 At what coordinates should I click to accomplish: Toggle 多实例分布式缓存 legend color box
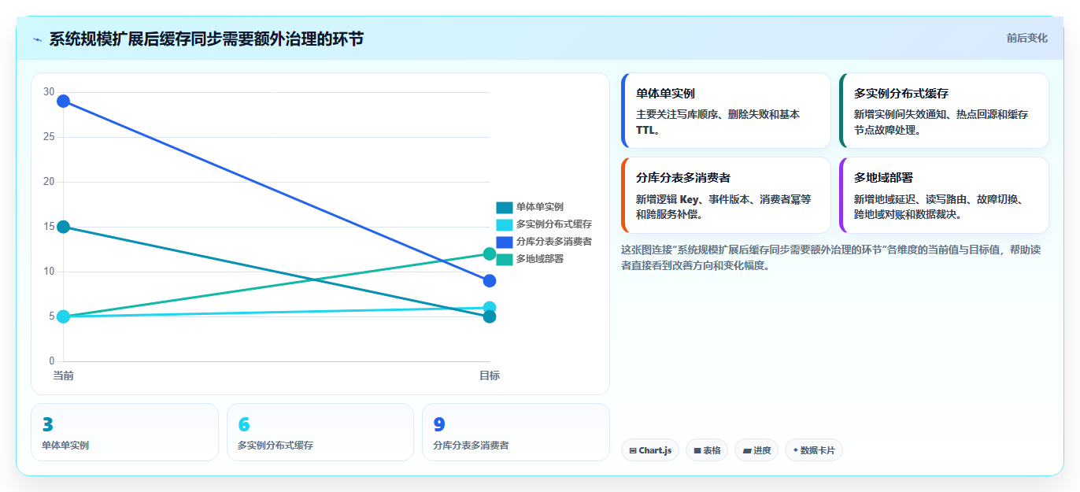tap(504, 224)
